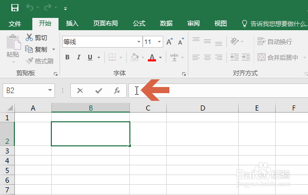This screenshot has width=308, height=195.
Task: Open the Name Box dropdown arrow
Action: [50, 90]
